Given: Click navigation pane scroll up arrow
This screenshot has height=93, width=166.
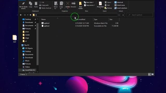Looking at the screenshot, I should coord(37,19).
